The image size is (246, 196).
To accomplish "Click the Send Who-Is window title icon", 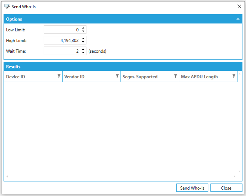I will pyautogui.click(x=7, y=7).
